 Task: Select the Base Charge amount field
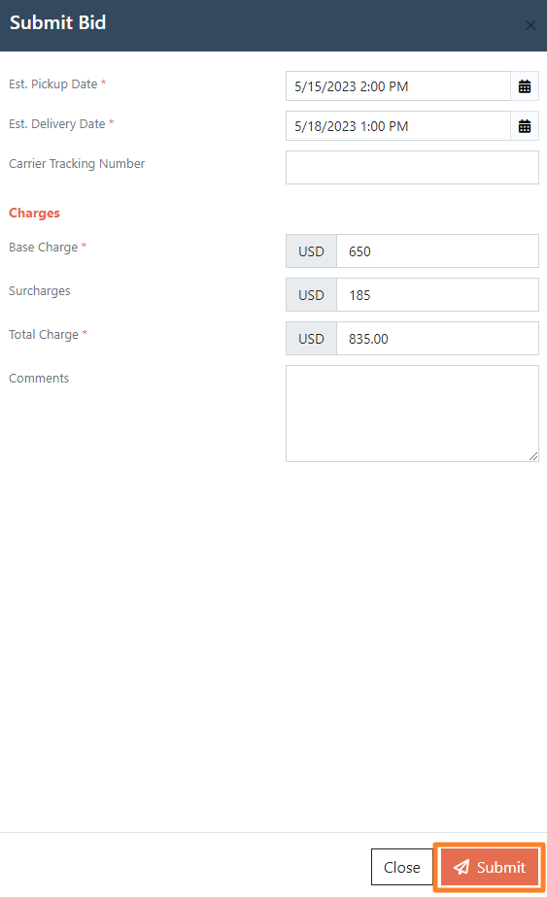coord(437,251)
